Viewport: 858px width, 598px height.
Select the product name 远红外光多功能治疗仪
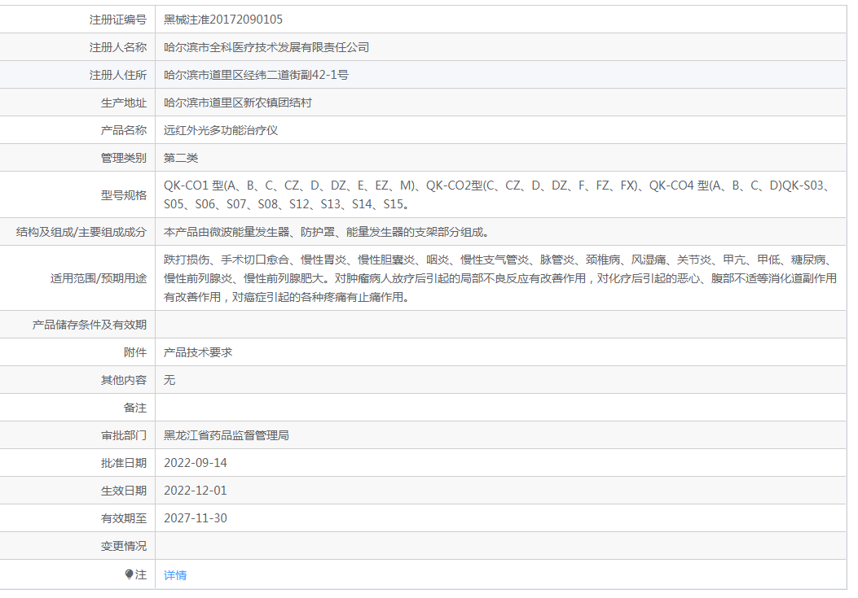click(x=221, y=130)
